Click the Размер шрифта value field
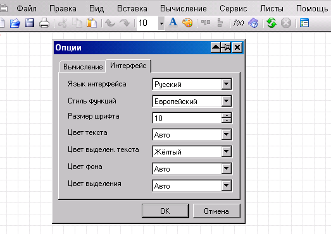This screenshot has height=234, width=331. click(x=187, y=118)
